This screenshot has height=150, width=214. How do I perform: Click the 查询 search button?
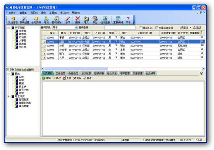click(x=184, y=28)
